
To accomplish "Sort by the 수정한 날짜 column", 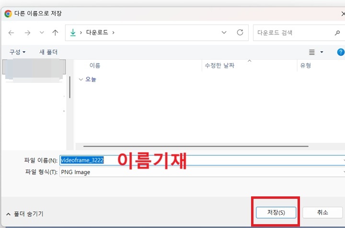I will [219, 66].
